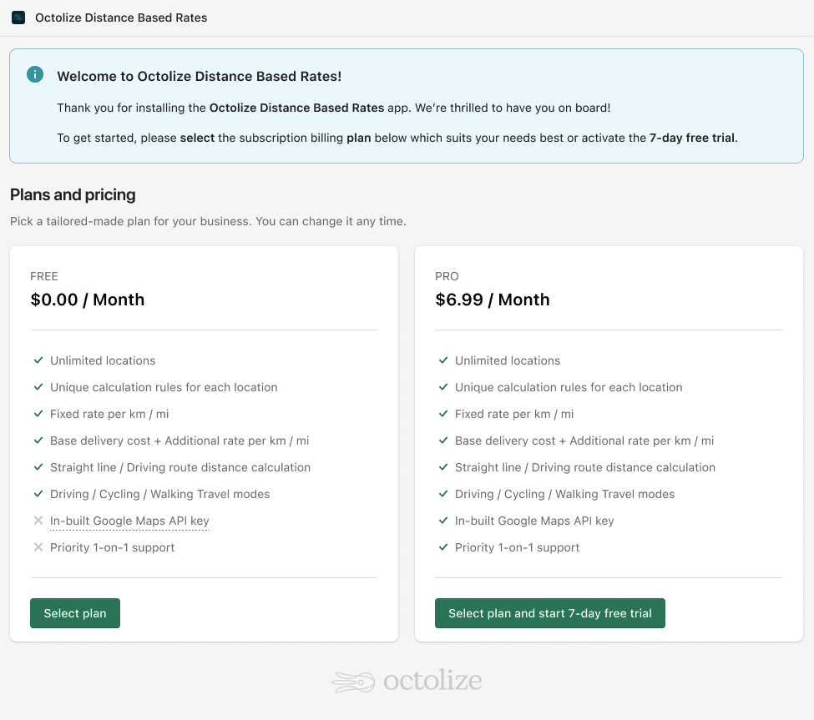Screen dimensions: 814x720
Task: Click FREE plan Fixed rate per km / mi text
Action: (x=109, y=414)
